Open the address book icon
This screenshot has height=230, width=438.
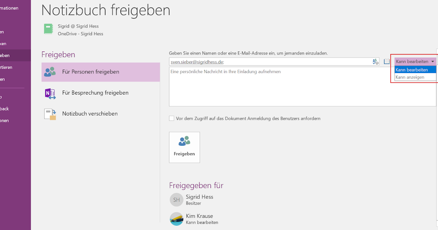(x=387, y=62)
